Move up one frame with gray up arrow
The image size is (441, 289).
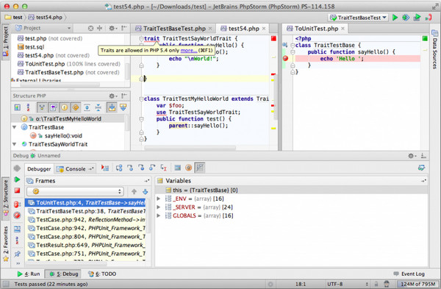134,192
